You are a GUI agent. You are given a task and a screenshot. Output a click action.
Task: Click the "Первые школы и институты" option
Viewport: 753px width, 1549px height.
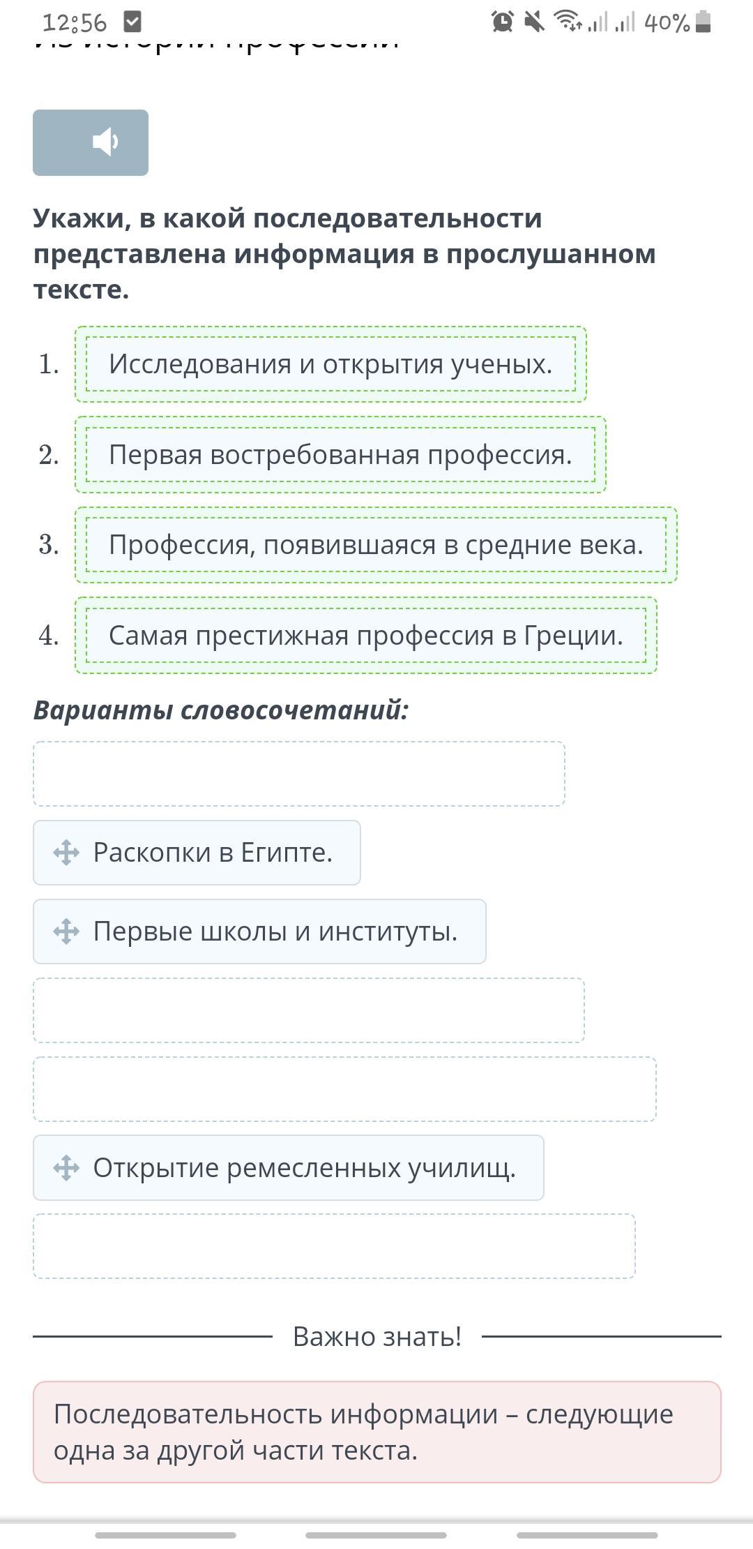[275, 931]
